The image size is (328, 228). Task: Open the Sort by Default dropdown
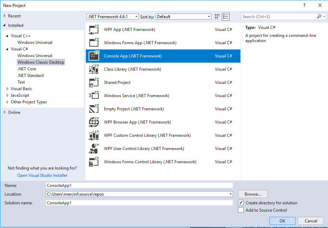tap(184, 17)
